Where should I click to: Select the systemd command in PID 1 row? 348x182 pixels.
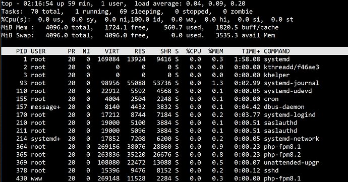(277, 59)
